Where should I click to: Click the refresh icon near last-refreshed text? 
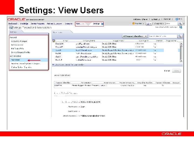(181, 27)
